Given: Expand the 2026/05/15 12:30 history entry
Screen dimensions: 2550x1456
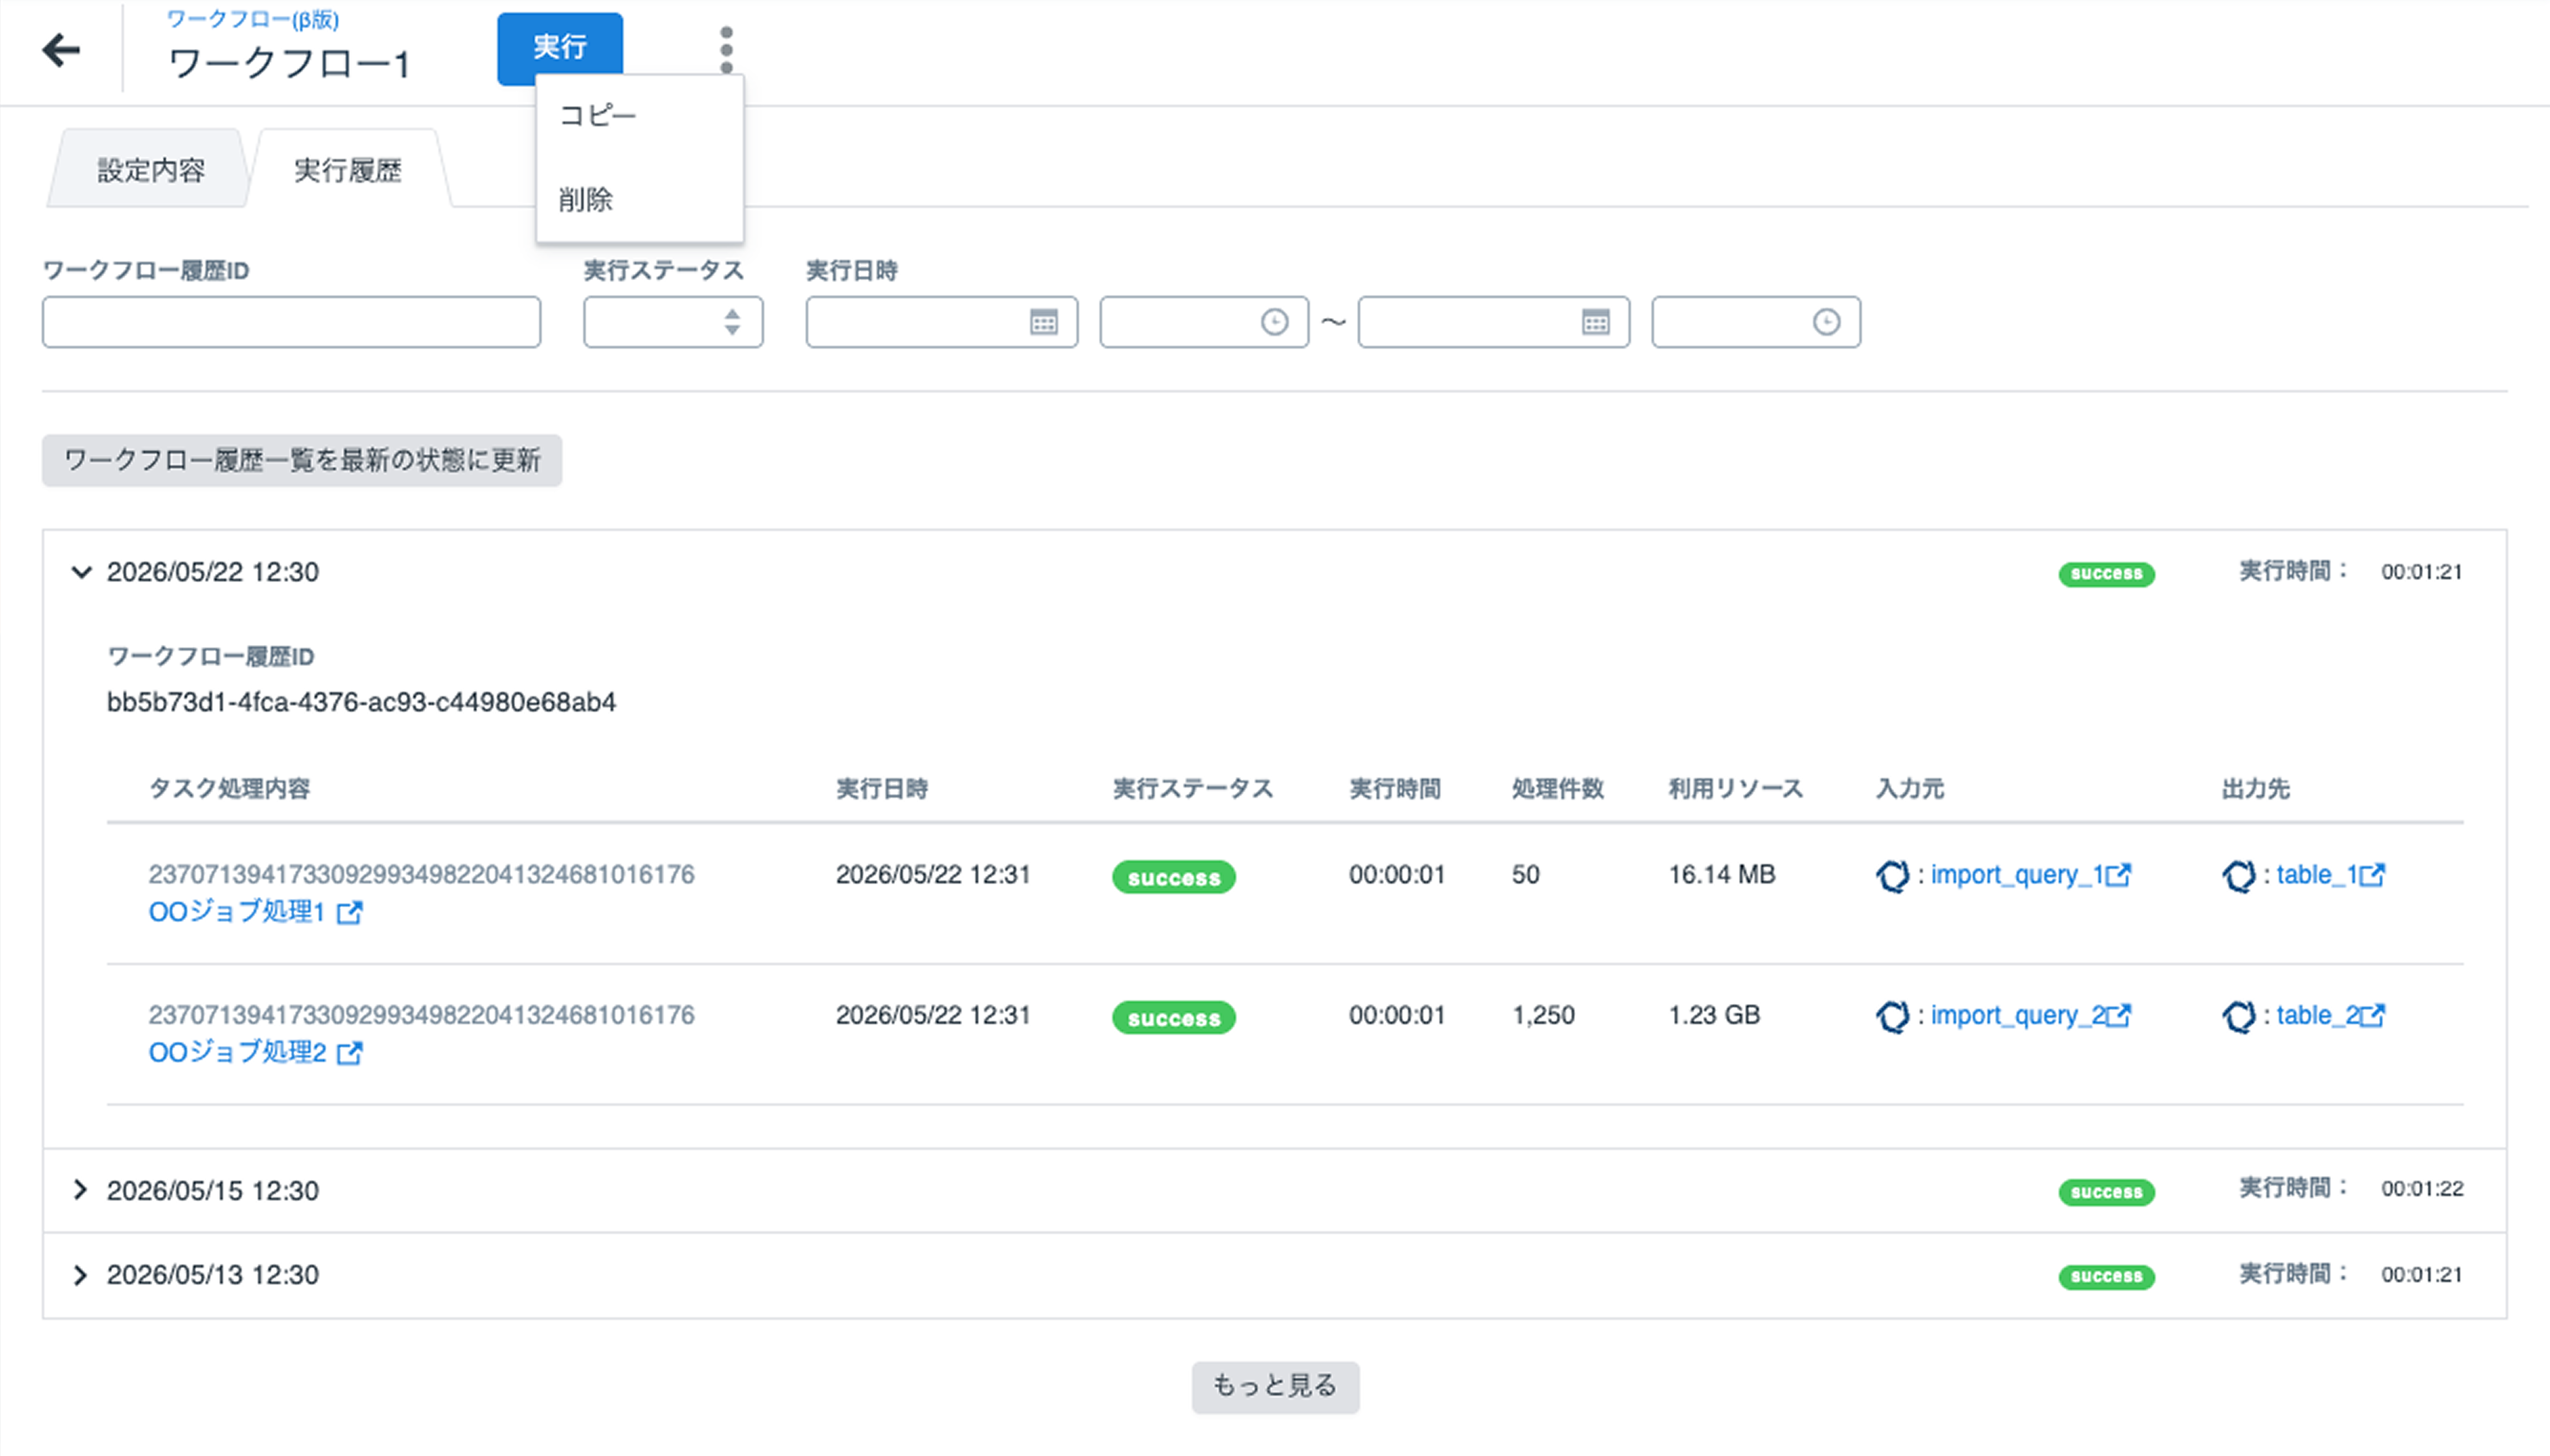Looking at the screenshot, I should 80,1190.
